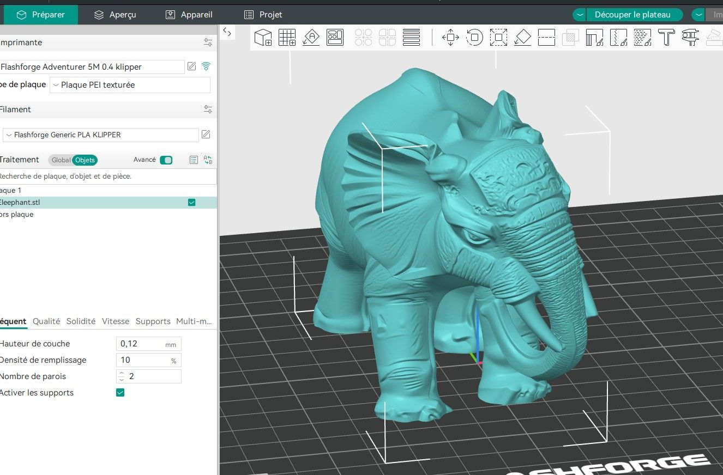Choose the Scale tool icon
The width and height of the screenshot is (723, 475).
(498, 37)
